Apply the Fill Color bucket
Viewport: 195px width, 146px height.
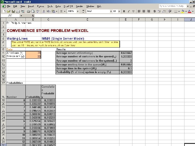[x=183, y=11]
